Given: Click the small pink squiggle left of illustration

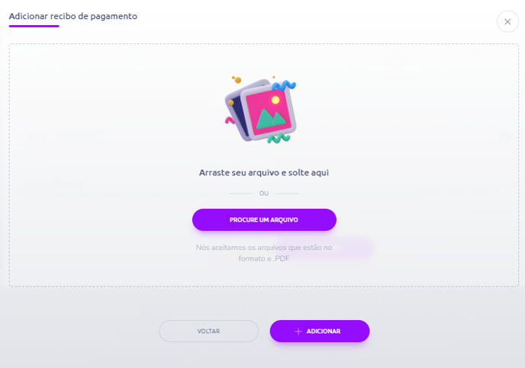Looking at the screenshot, I should pos(230,120).
